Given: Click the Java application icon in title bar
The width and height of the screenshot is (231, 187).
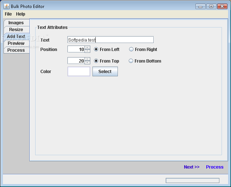Looking at the screenshot, I should point(7,6).
